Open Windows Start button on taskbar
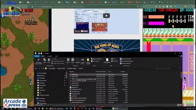The height and width of the screenshot is (110, 196). (x=2, y=108)
